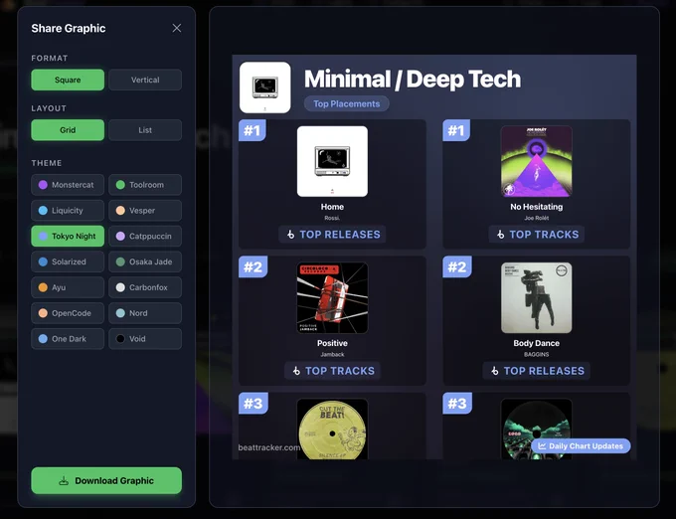Close the Share Graphic panel

tap(176, 28)
